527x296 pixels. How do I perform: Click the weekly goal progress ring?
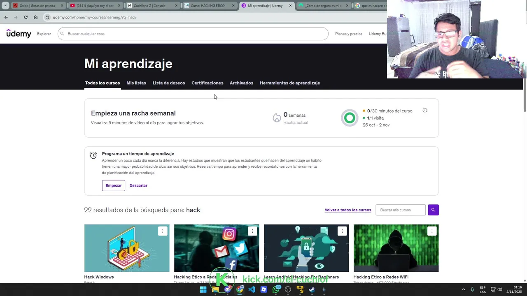(350, 118)
